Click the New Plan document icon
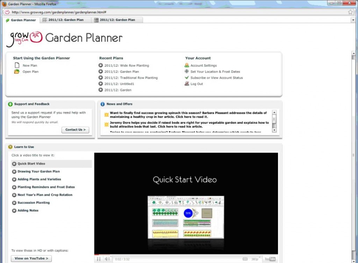The image size is (358, 263). point(16,65)
